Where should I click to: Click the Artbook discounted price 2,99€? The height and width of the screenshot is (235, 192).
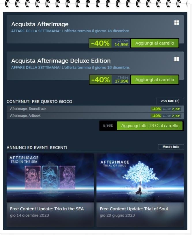point(176,116)
